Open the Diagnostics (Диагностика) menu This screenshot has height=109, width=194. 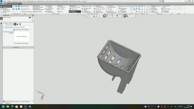pos(49,1)
